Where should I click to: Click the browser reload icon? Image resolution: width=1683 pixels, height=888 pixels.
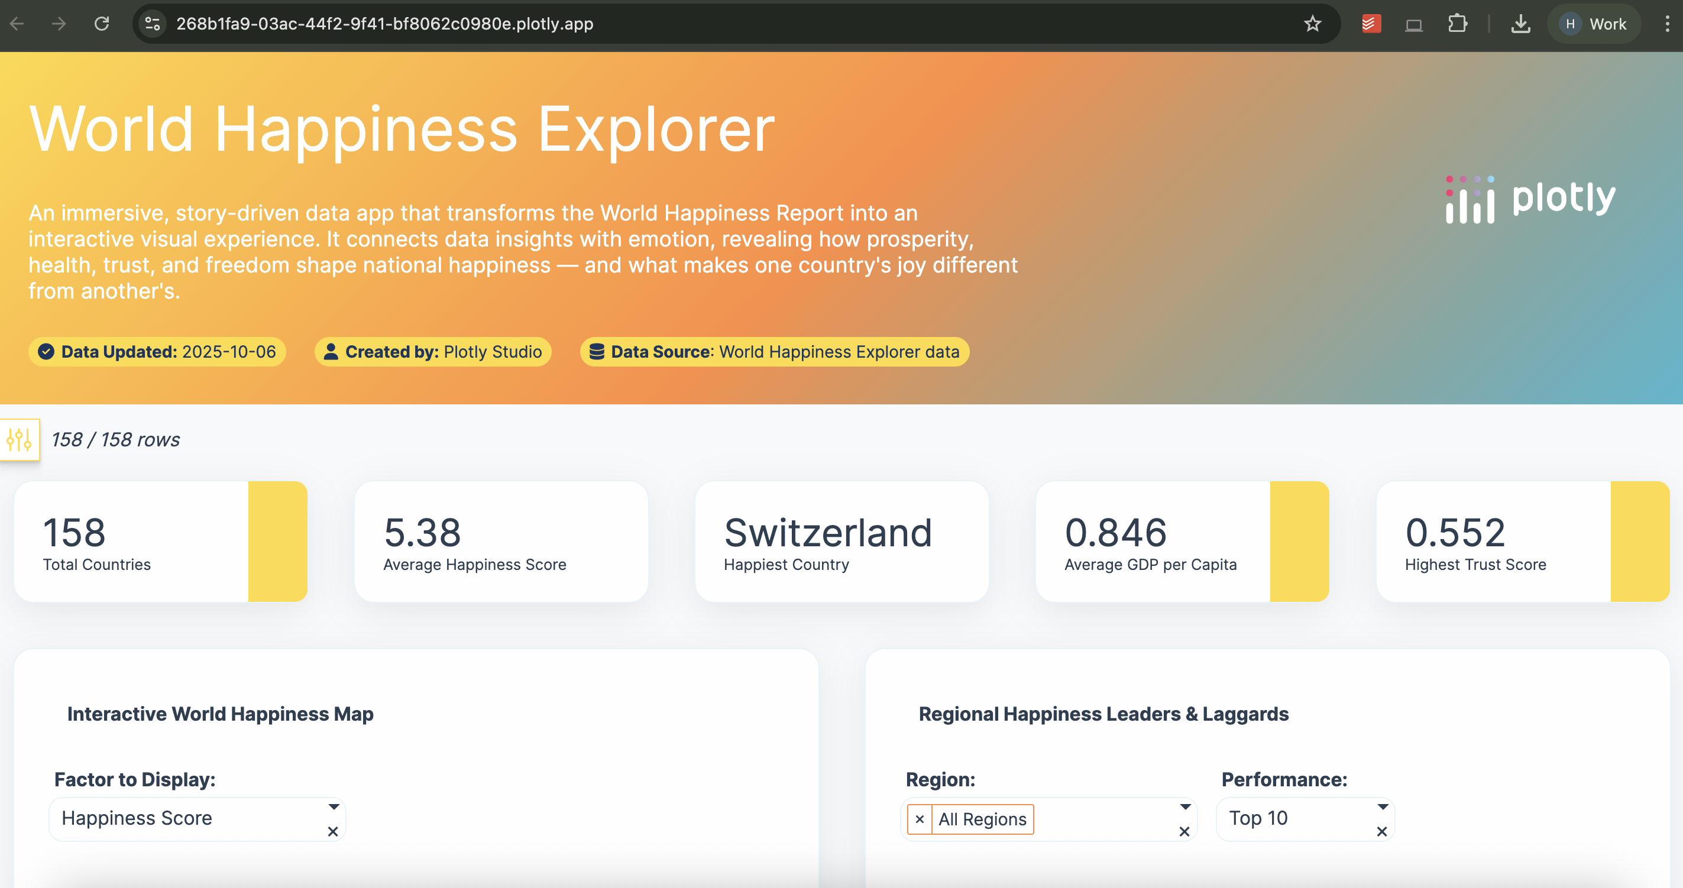pos(102,24)
